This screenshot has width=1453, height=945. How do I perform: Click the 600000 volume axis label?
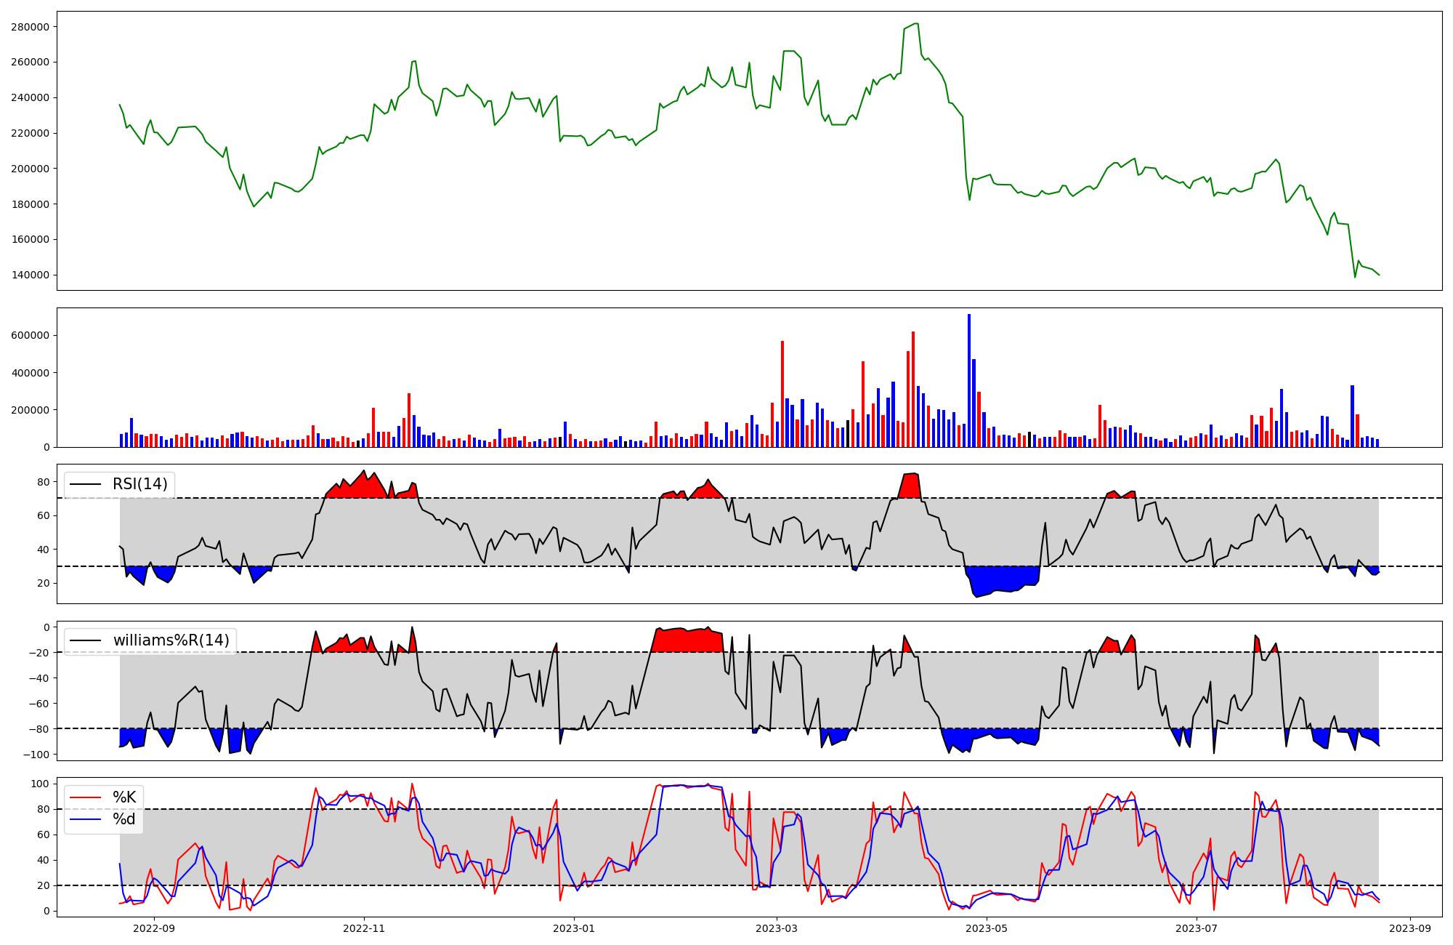[30, 336]
